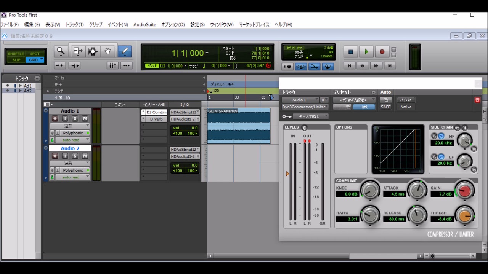This screenshot has height=274, width=488.
Task: Open Audio 2 auto read dropdown
Action: pyautogui.click(x=73, y=177)
